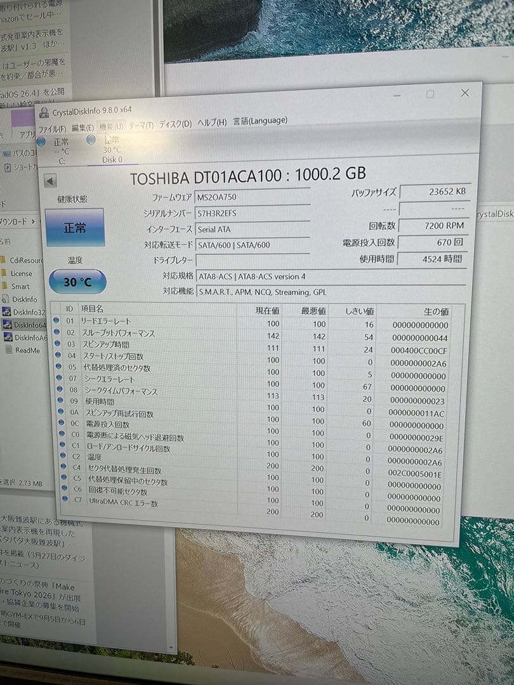Click status dot for 04 スタート/ストップ回数
The image size is (514, 685).
pos(58,355)
